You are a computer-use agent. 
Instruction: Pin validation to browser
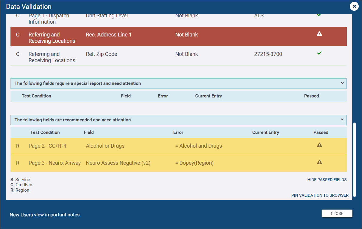(x=320, y=195)
